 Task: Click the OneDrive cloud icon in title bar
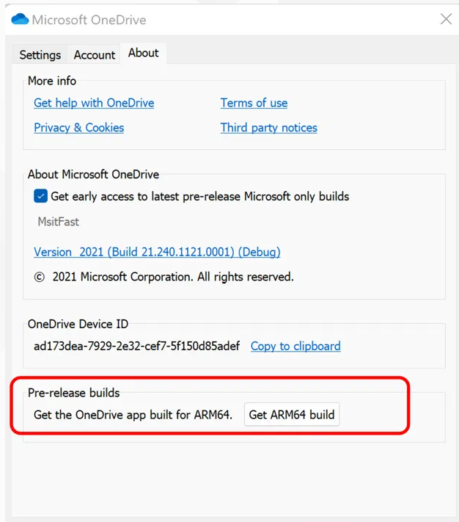(20, 19)
